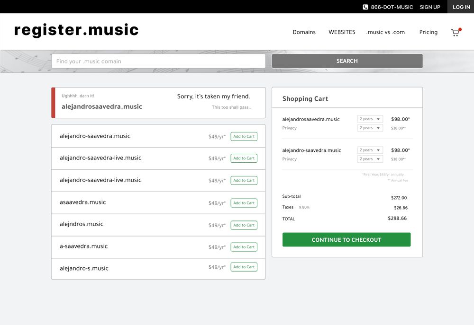Open years dropdown for alejandrosaavedra.music domain
This screenshot has height=325, width=474.
(370, 119)
